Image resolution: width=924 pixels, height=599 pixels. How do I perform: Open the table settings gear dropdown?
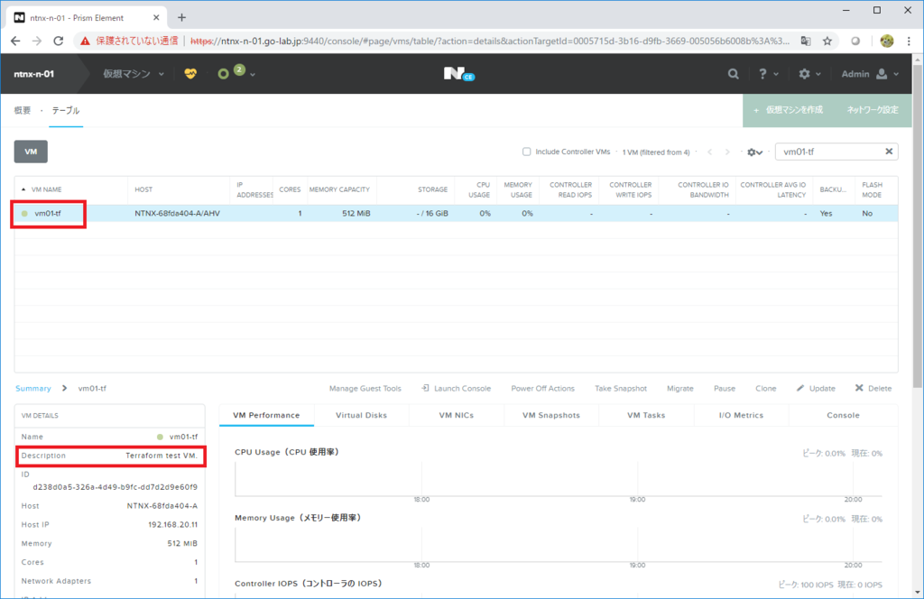click(755, 152)
